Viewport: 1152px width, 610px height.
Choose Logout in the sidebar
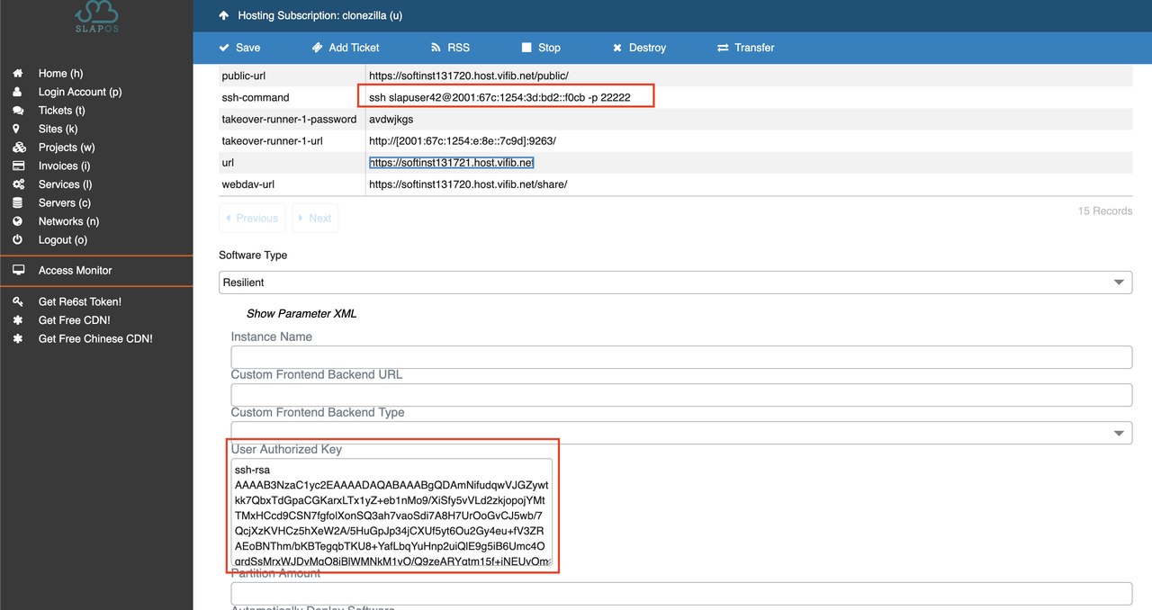[x=63, y=240]
